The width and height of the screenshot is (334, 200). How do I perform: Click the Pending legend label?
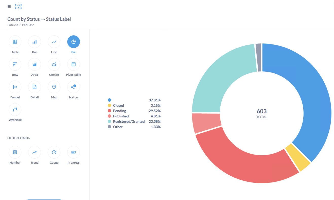[119, 111]
